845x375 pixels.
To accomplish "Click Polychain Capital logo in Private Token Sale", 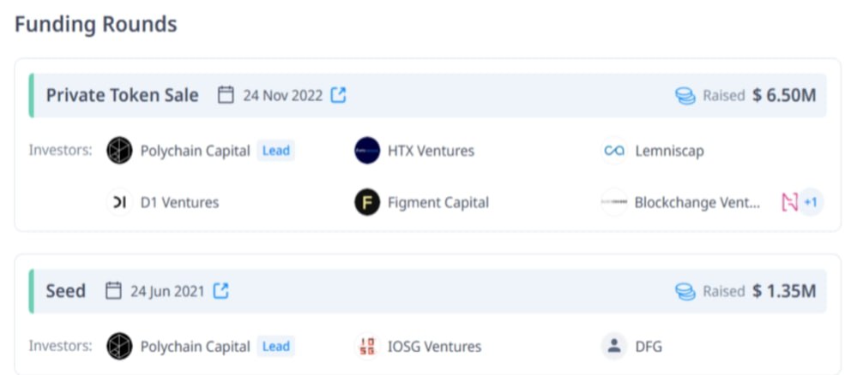I will tap(119, 151).
